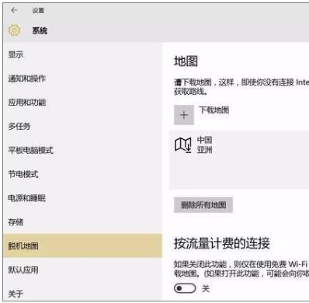Open the 显示 settings page
This screenshot has height=303, width=309.
83,54
